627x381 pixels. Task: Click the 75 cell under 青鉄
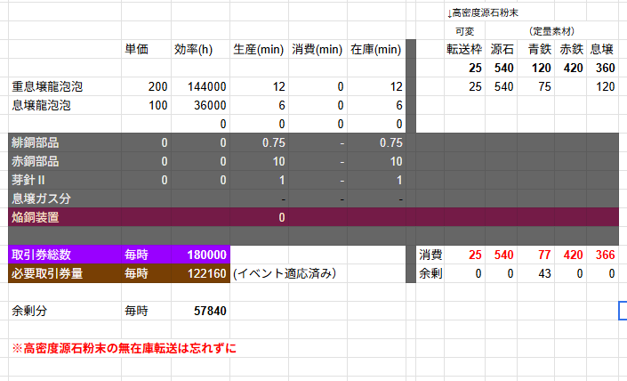tap(535, 86)
